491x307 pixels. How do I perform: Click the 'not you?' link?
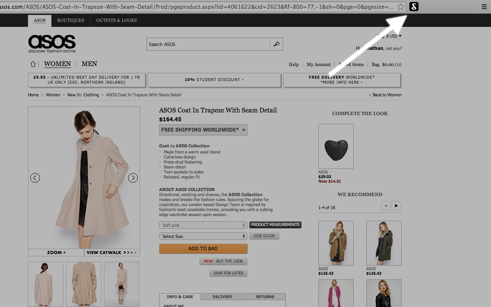[x=394, y=49]
